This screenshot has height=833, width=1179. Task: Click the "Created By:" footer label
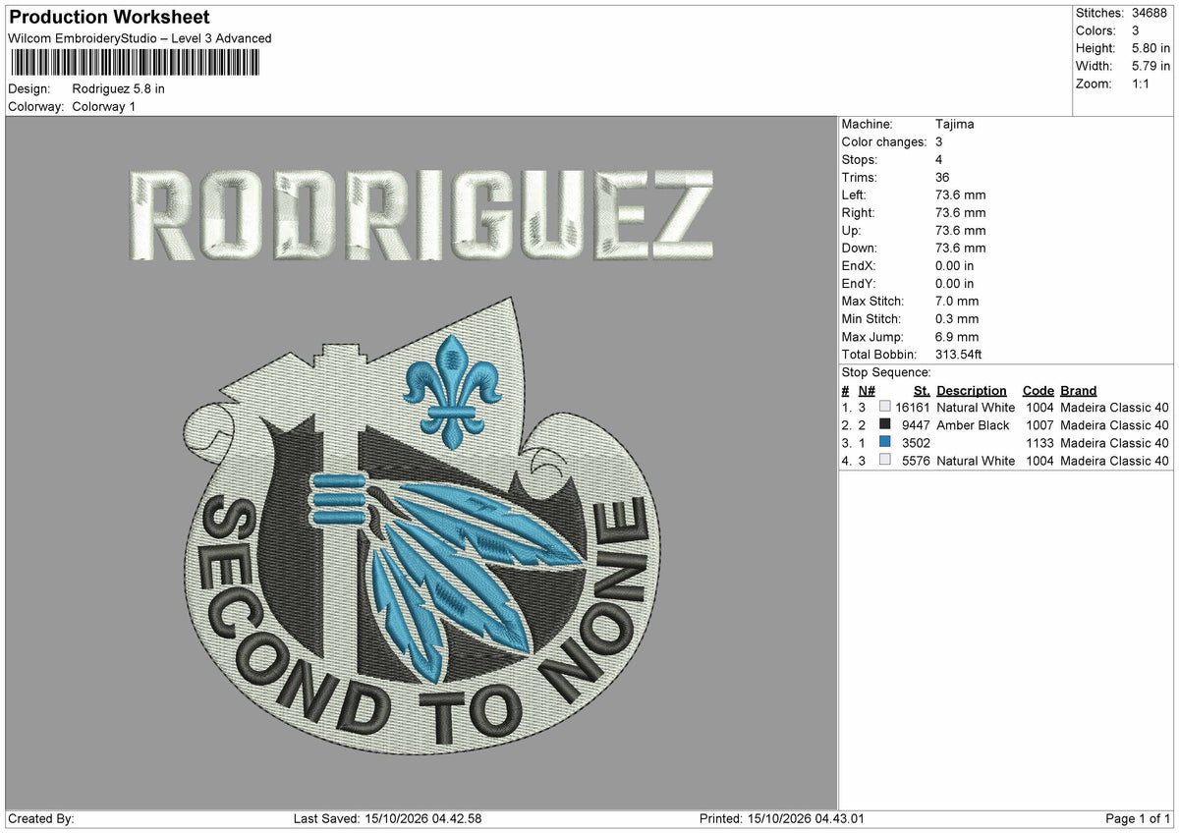click(x=41, y=818)
